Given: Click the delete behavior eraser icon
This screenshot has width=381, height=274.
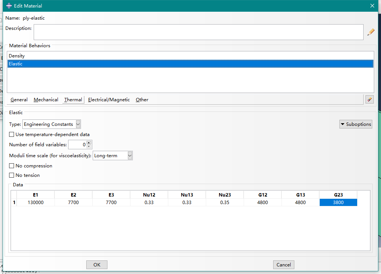Looking at the screenshot, I should 369,99.
